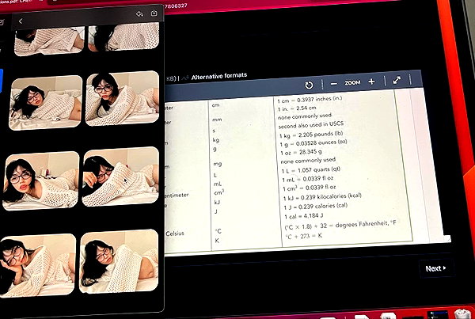Open the vertical dots options in viewer toolbar
Screen dimensions: 475x319
(x=410, y=79)
